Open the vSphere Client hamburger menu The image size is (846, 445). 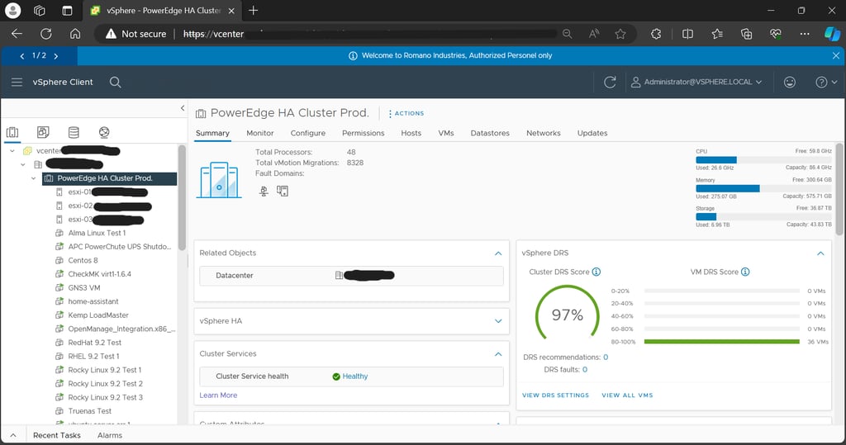click(x=17, y=82)
